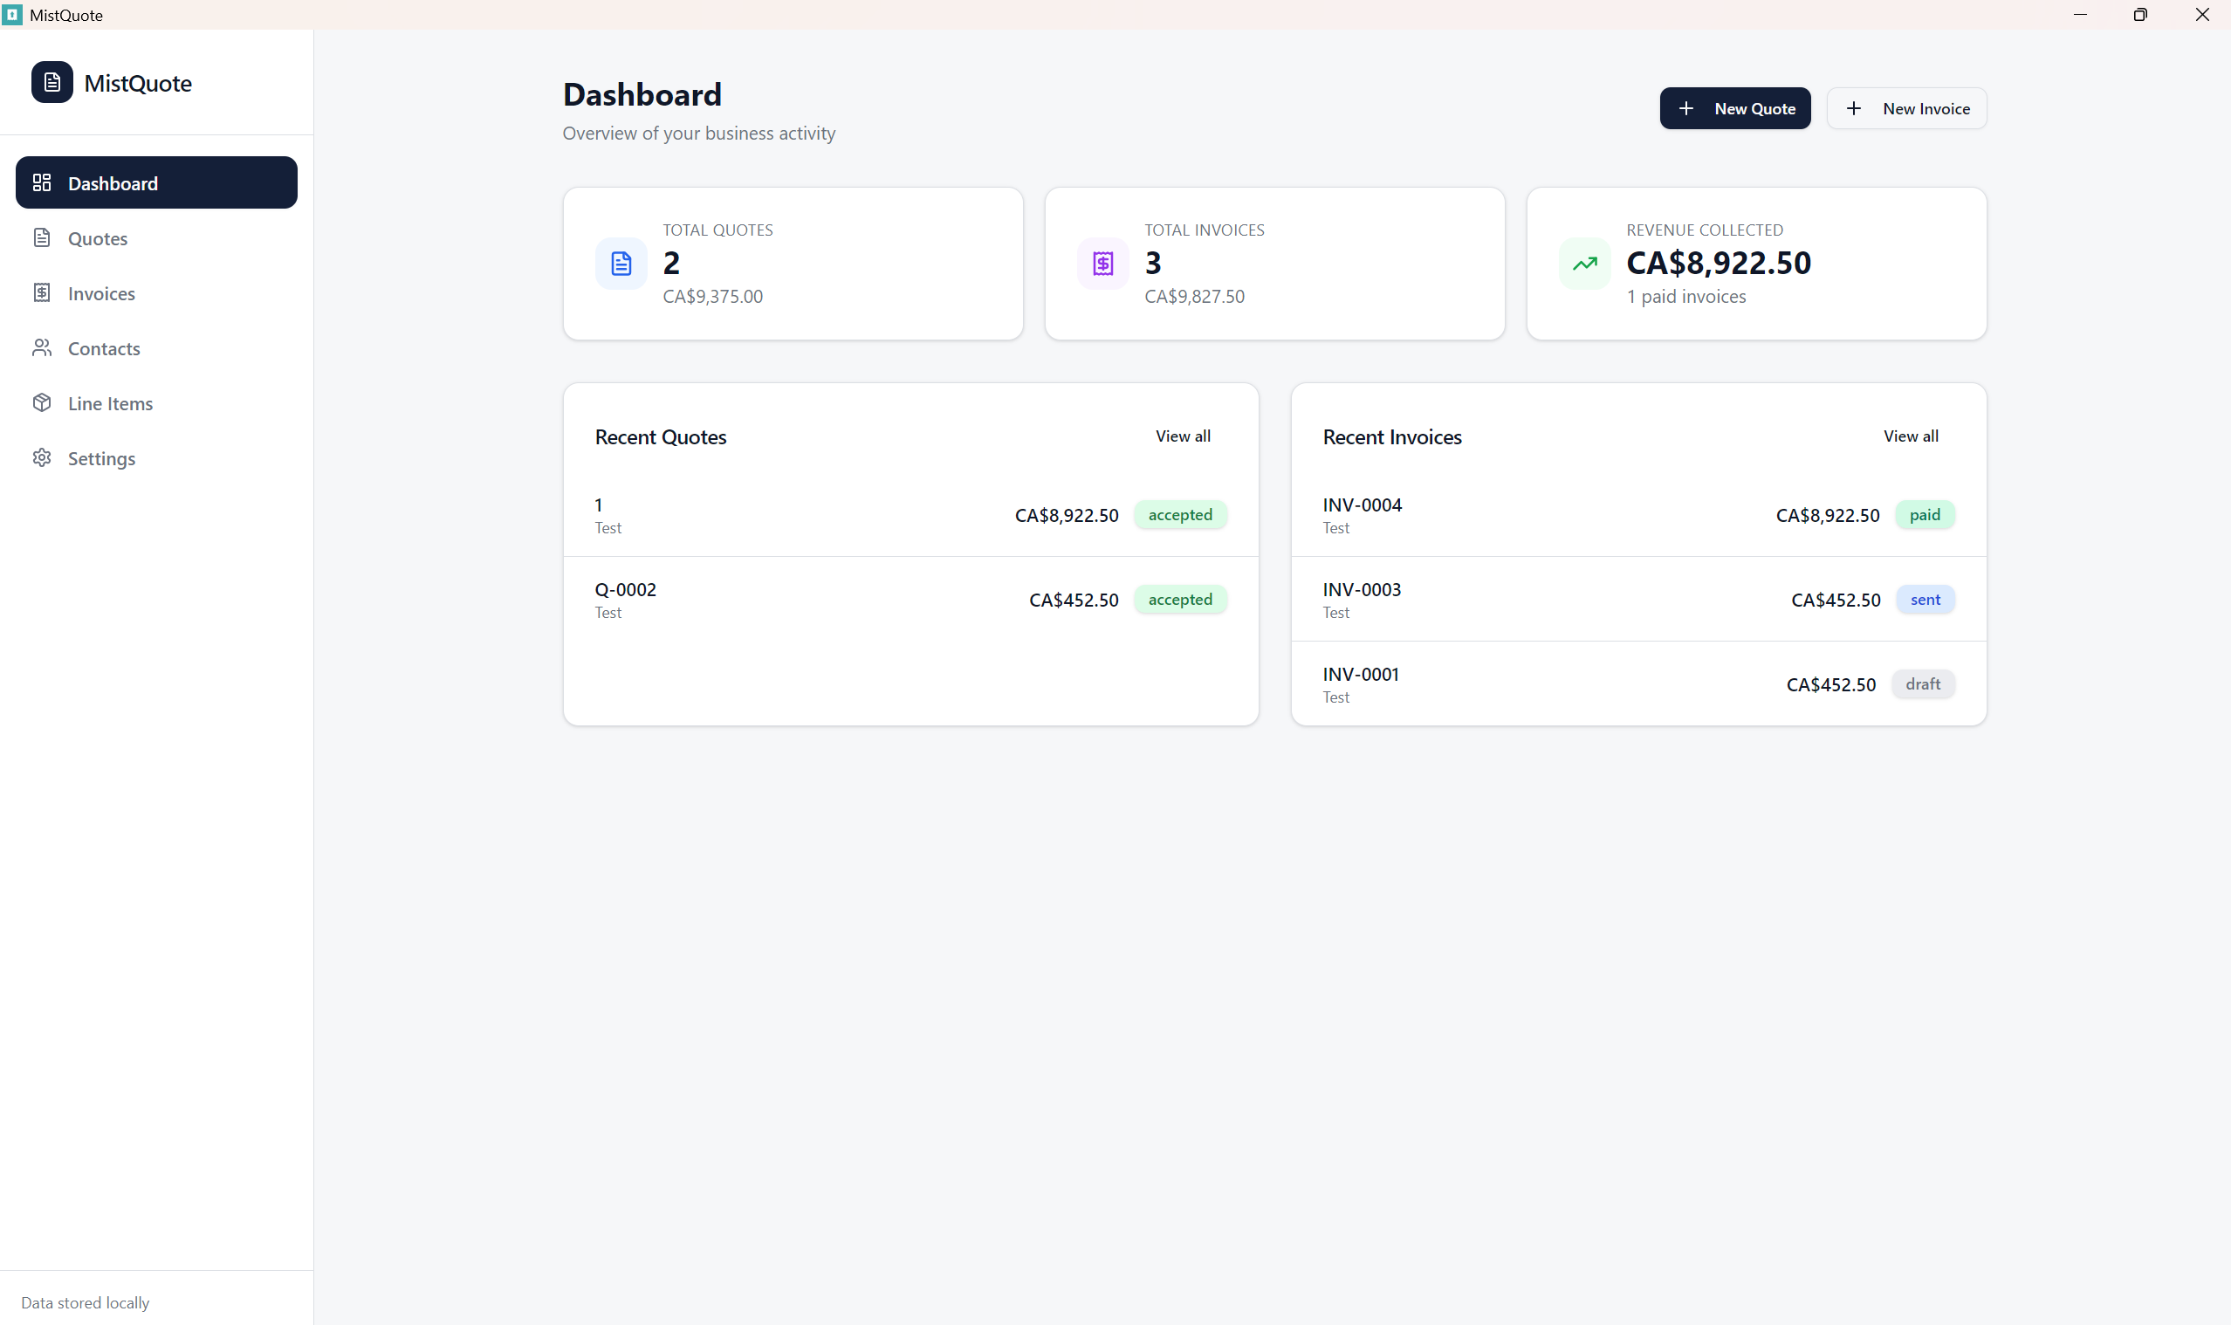This screenshot has width=2231, height=1325.
Task: Click the green Revenue Collected trend icon
Action: pyautogui.click(x=1583, y=264)
